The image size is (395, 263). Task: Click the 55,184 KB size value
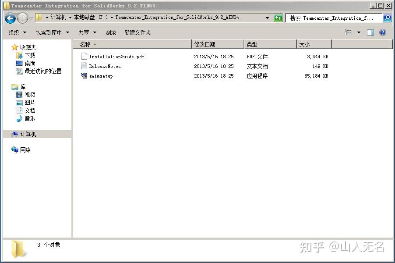coord(316,76)
